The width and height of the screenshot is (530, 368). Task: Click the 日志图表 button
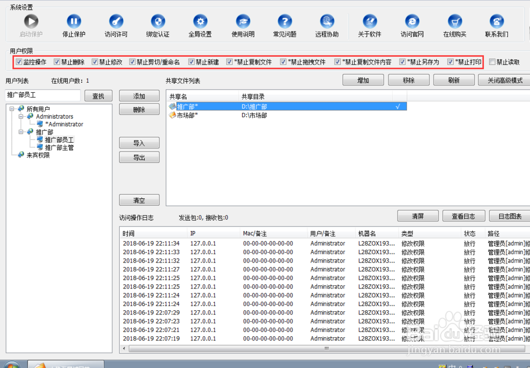[x=510, y=216]
